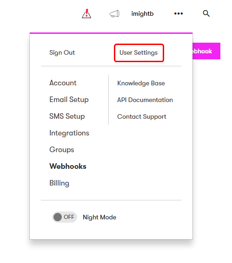This screenshot has width=232, height=263.
Task: Navigate to Integrations
Action: pos(69,133)
